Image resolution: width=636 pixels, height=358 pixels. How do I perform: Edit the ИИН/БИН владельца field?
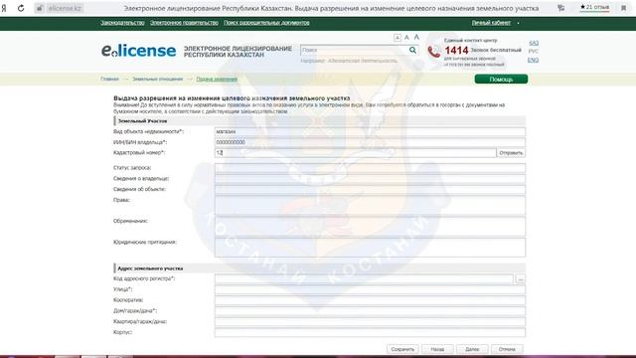point(370,142)
